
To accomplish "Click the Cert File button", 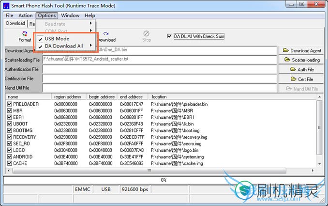I will point(301,79).
